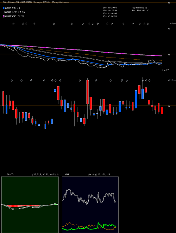
Task: Click the 14 price axis label
Action: [169, 29]
